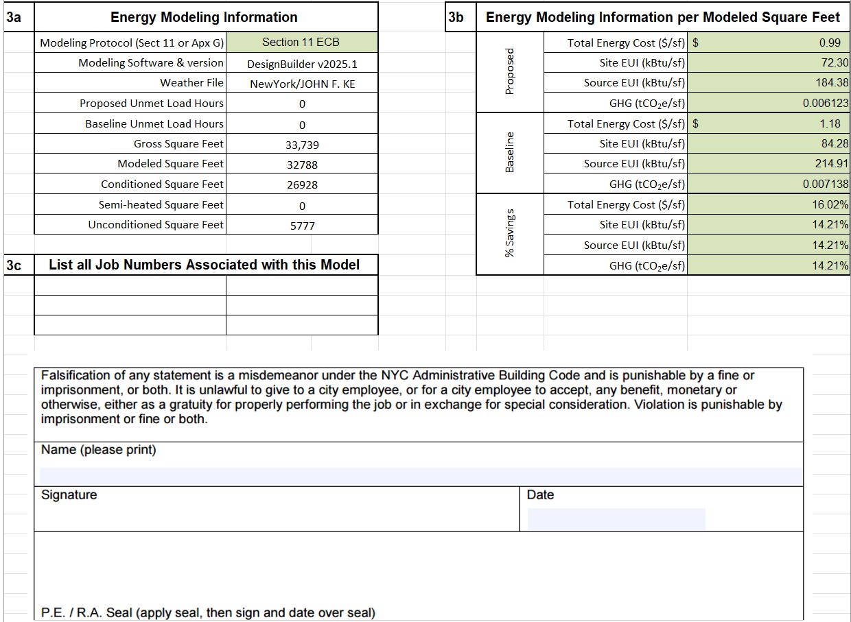The width and height of the screenshot is (851, 622).
Task: Click the Semi-heated Square Feet value cell
Action: tap(302, 205)
